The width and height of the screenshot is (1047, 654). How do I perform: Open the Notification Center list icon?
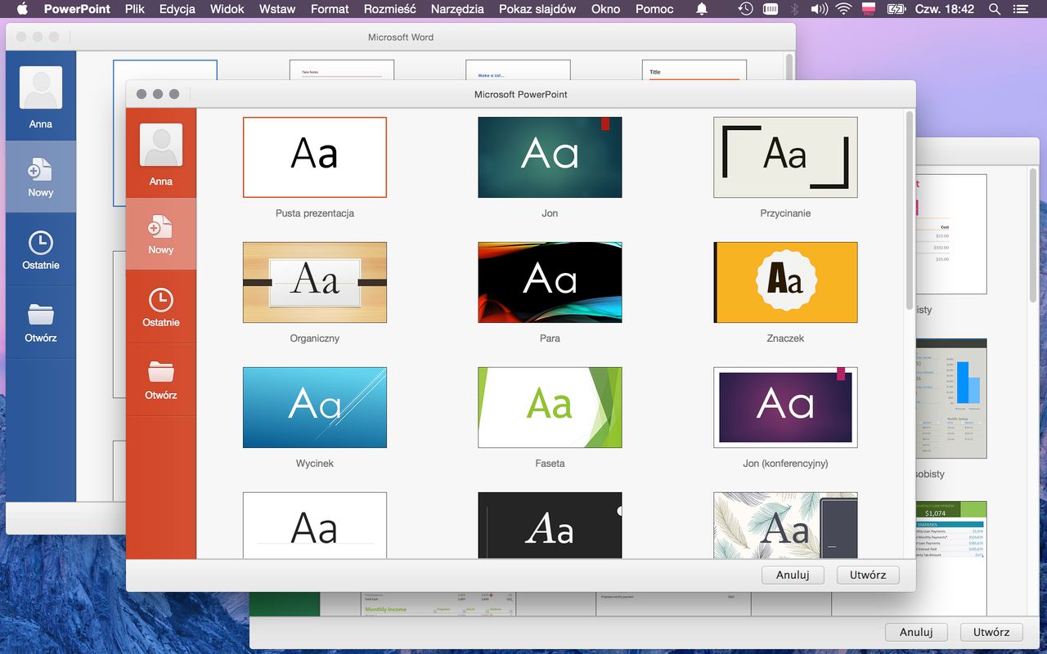[1022, 9]
